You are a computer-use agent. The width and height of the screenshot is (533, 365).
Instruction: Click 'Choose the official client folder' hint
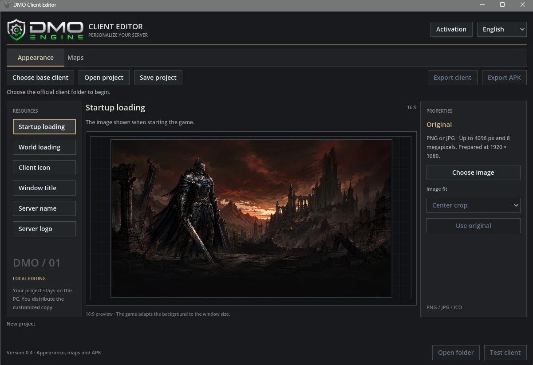pyautogui.click(x=58, y=92)
